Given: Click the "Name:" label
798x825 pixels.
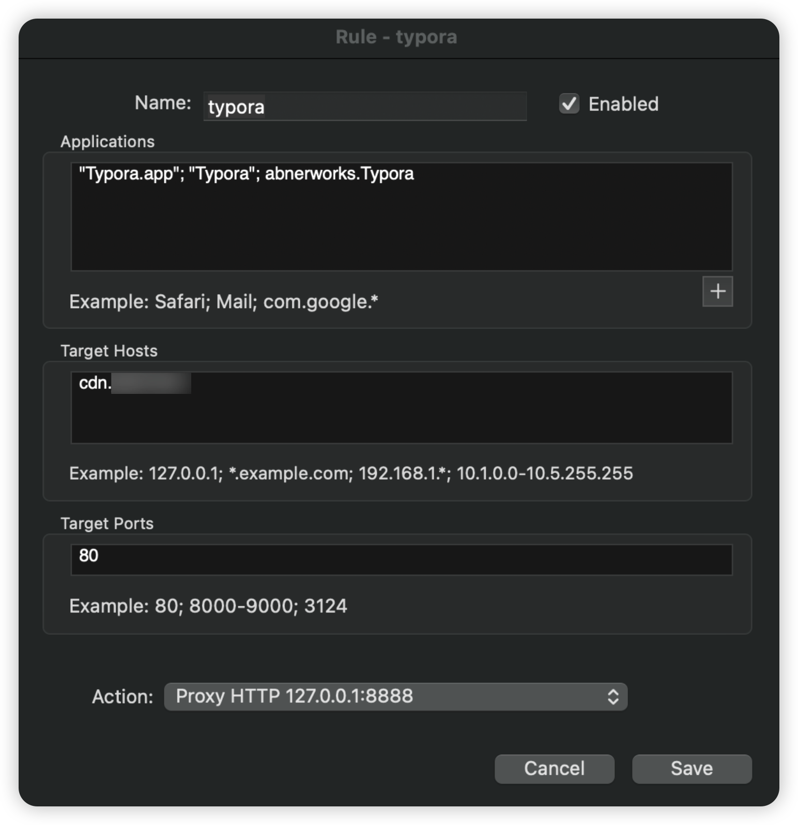Looking at the screenshot, I should (x=163, y=103).
